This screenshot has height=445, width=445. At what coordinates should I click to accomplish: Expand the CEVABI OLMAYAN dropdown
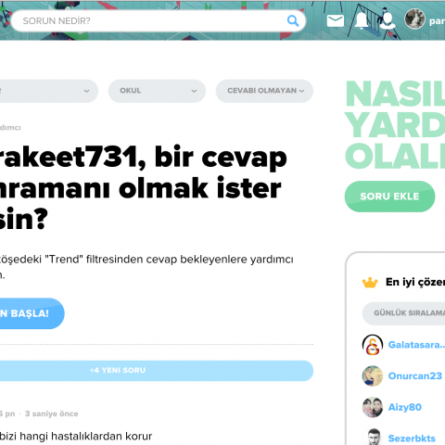pyautogui.click(x=264, y=91)
